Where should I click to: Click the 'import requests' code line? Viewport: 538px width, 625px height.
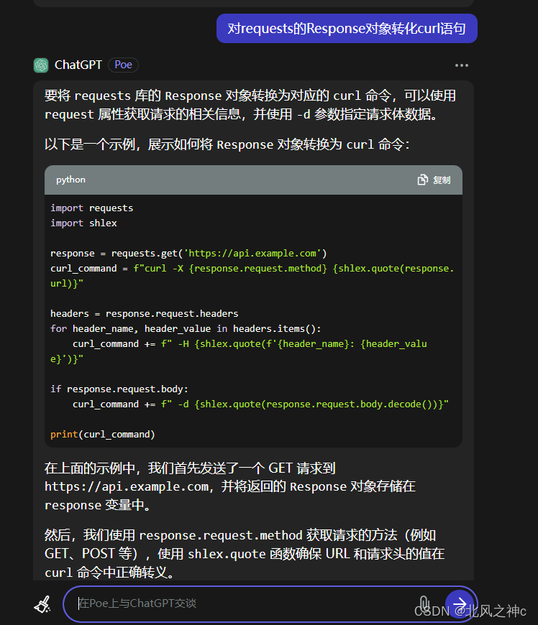pyautogui.click(x=92, y=208)
